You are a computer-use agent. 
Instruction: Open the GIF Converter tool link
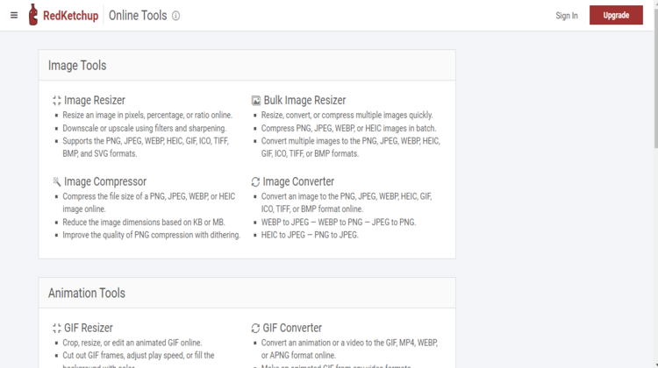tap(292, 328)
